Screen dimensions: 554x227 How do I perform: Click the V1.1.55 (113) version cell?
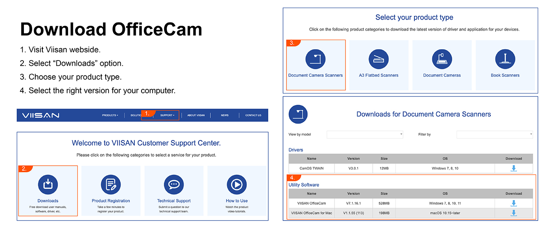pos(353,213)
